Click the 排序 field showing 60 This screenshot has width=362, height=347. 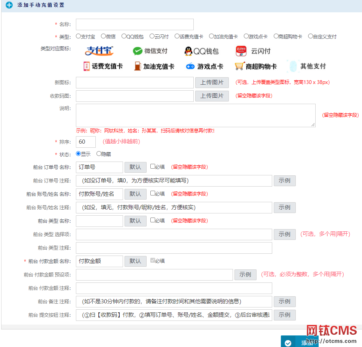[86, 142]
